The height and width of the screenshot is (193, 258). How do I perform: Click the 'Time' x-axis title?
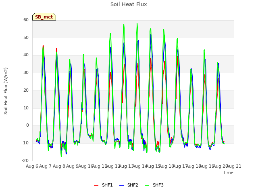click(x=228, y=172)
